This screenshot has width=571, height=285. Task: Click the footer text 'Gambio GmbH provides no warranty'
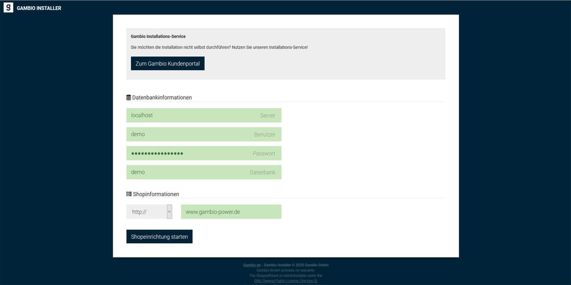(x=286, y=270)
